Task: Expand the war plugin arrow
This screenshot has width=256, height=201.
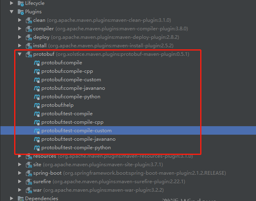Action: [19, 190]
